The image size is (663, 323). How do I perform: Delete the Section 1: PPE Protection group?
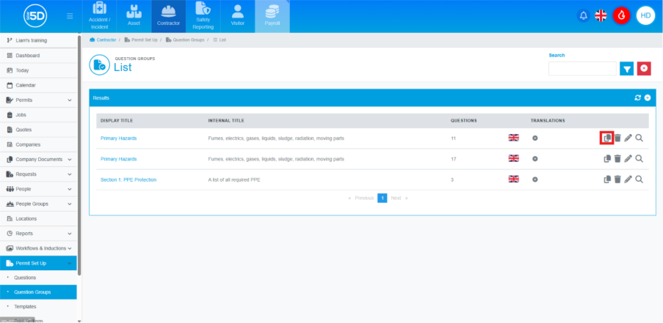(617, 179)
